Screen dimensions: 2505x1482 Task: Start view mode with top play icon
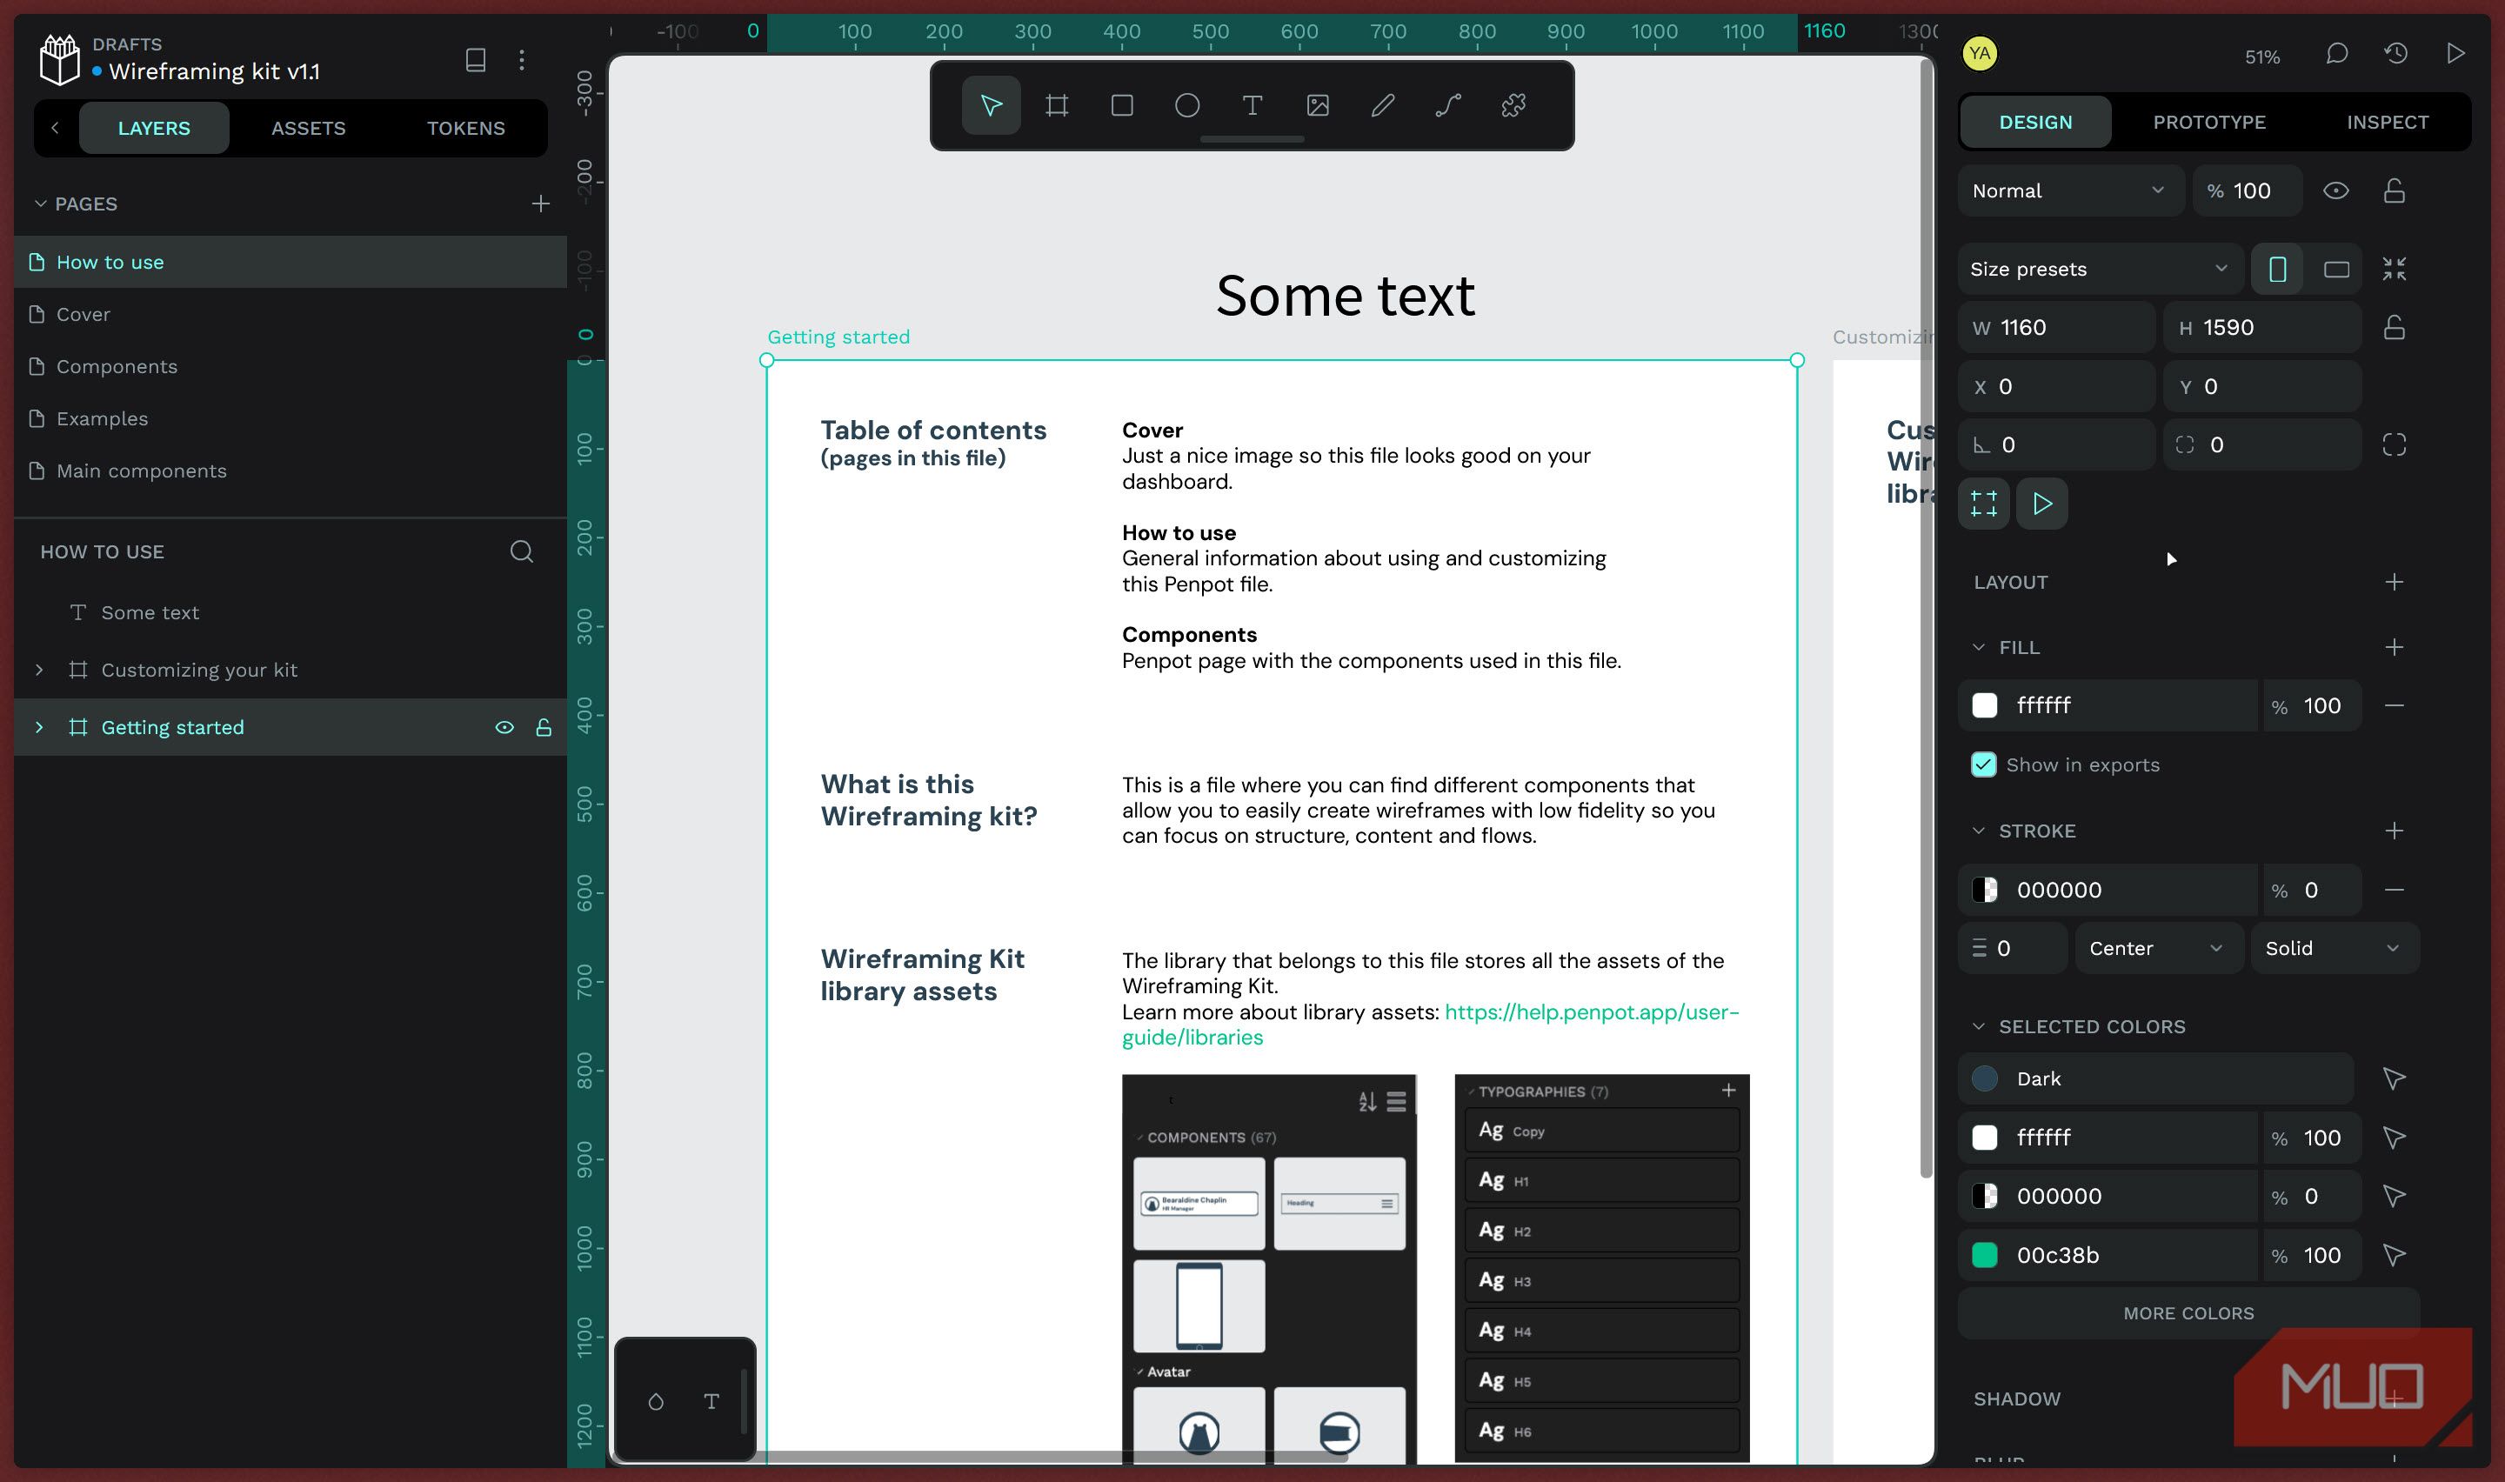click(x=2455, y=53)
